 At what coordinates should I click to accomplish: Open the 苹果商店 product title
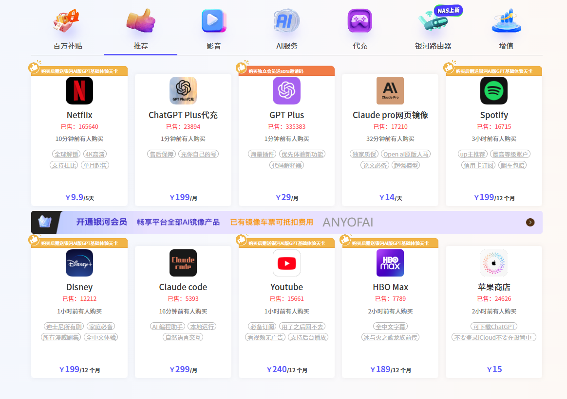pyautogui.click(x=494, y=287)
